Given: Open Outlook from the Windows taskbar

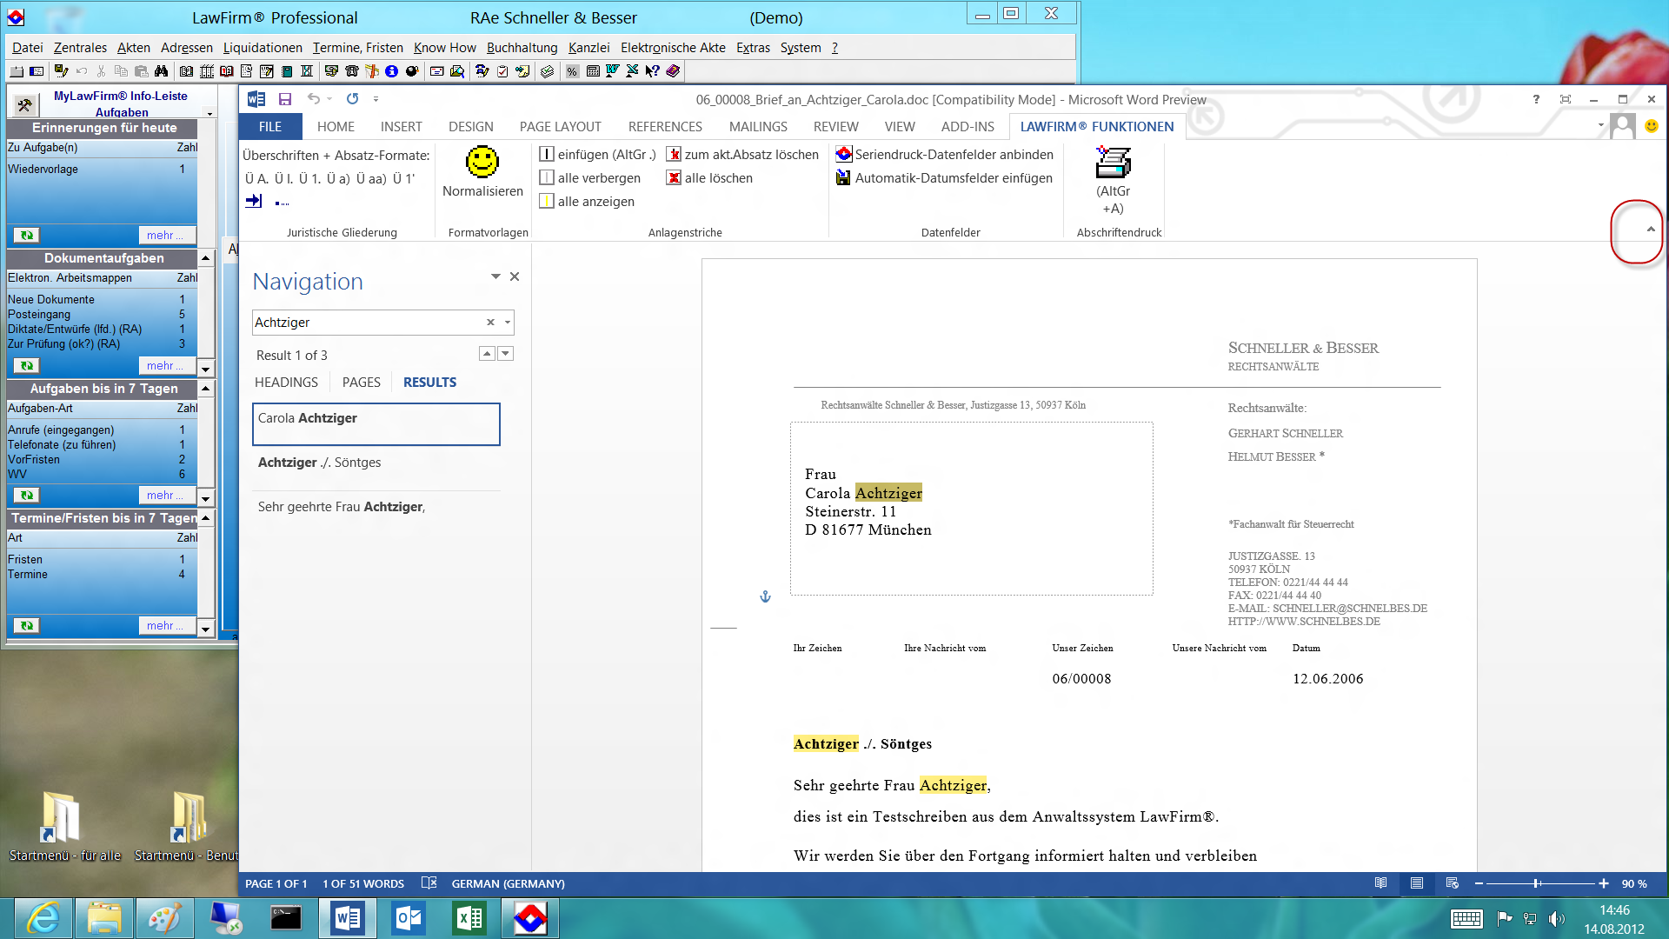Looking at the screenshot, I should (x=408, y=918).
